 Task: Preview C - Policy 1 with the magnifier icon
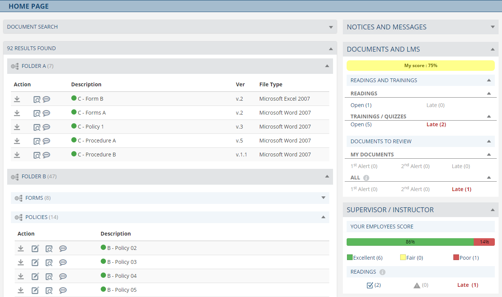click(x=38, y=127)
